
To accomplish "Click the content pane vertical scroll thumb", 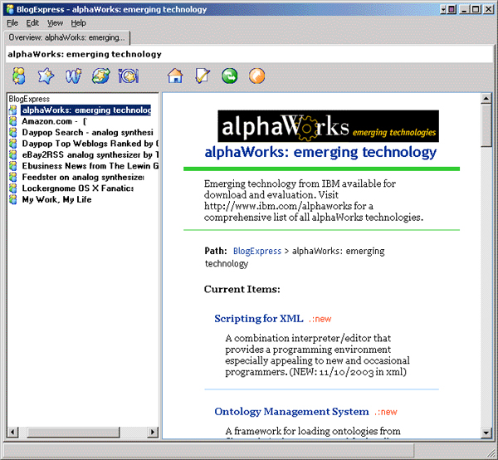I will pyautogui.click(x=486, y=125).
